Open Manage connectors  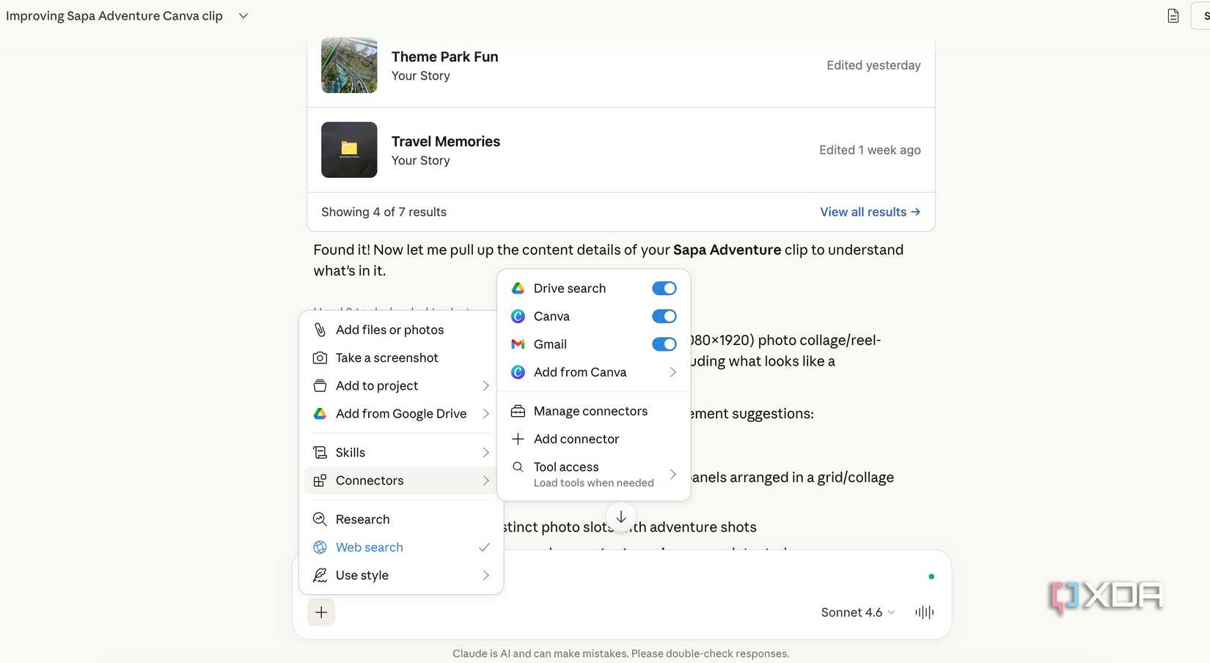pos(590,411)
